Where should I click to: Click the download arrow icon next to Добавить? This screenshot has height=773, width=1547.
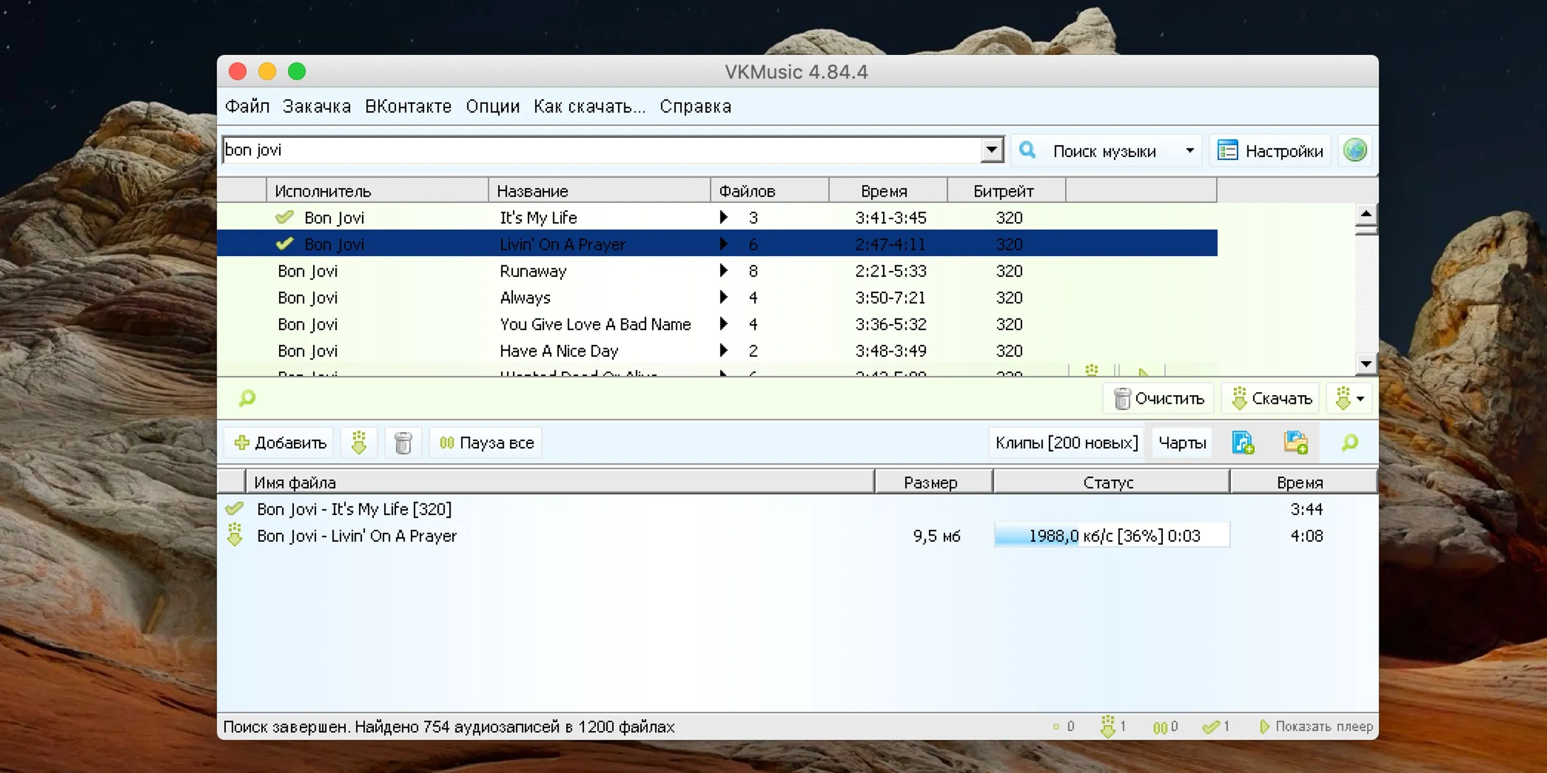[x=359, y=443]
